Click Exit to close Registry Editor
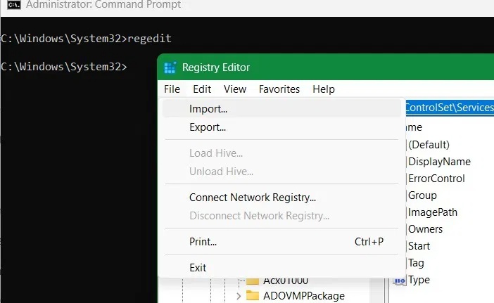 pyautogui.click(x=198, y=268)
